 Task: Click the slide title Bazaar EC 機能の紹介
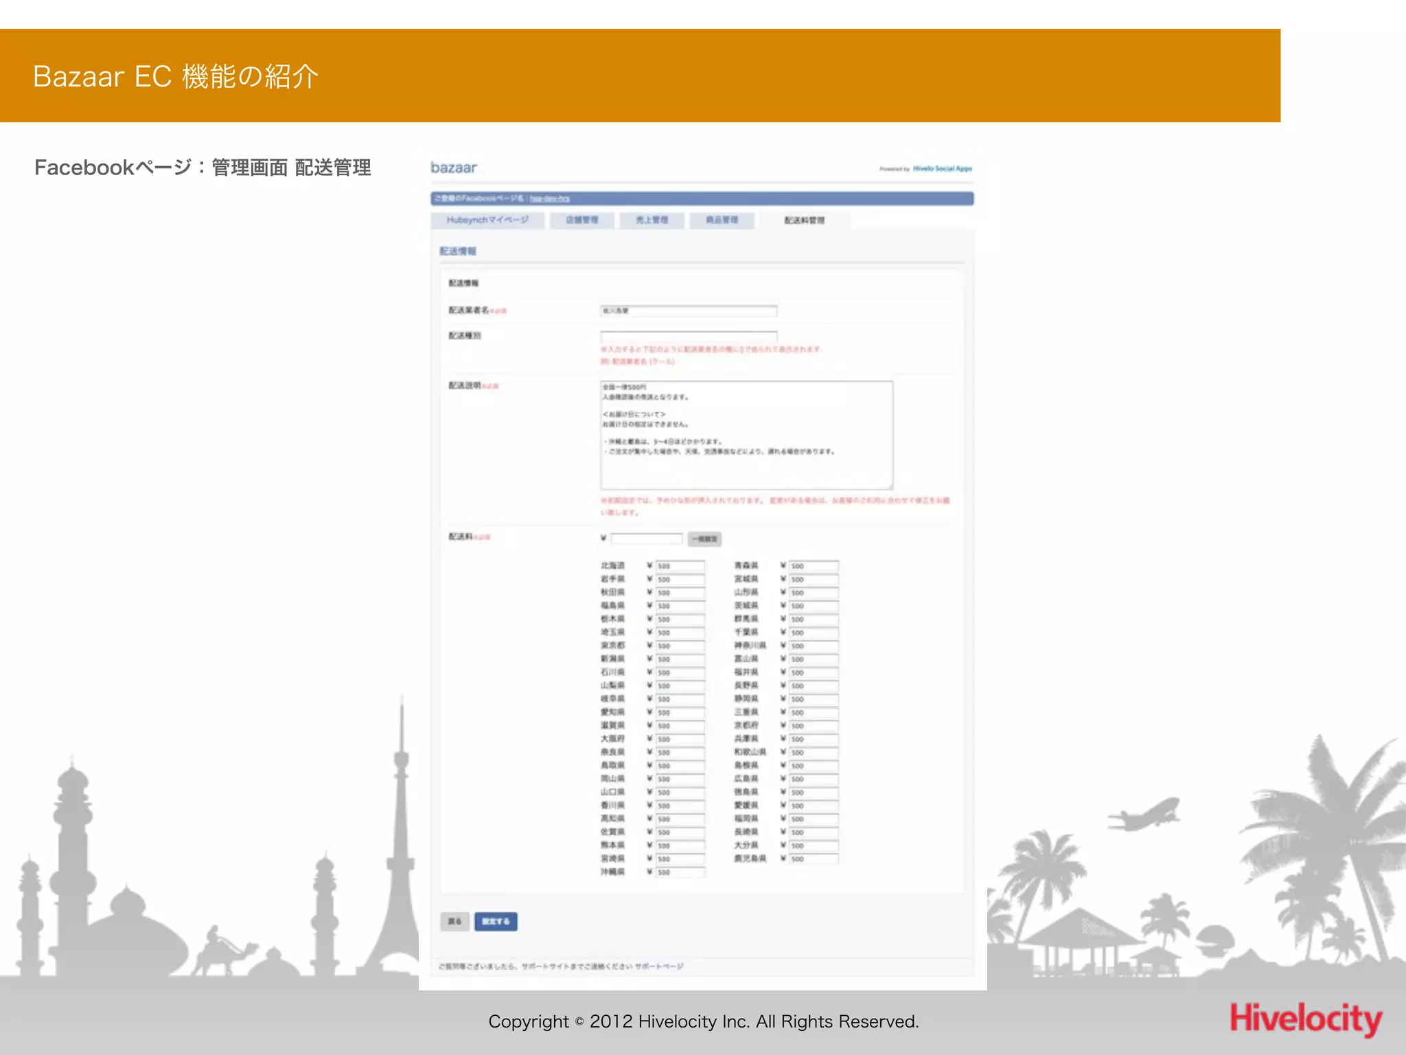click(x=176, y=76)
